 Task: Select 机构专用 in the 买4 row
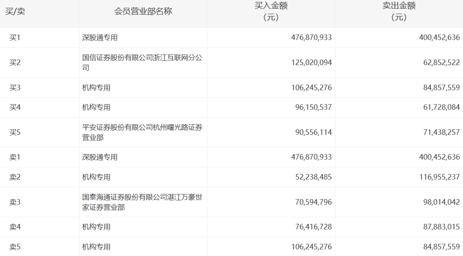point(96,107)
